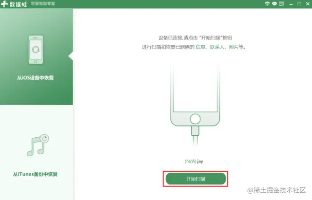Click the phone sync icon in sidebar

pyautogui.click(x=36, y=50)
